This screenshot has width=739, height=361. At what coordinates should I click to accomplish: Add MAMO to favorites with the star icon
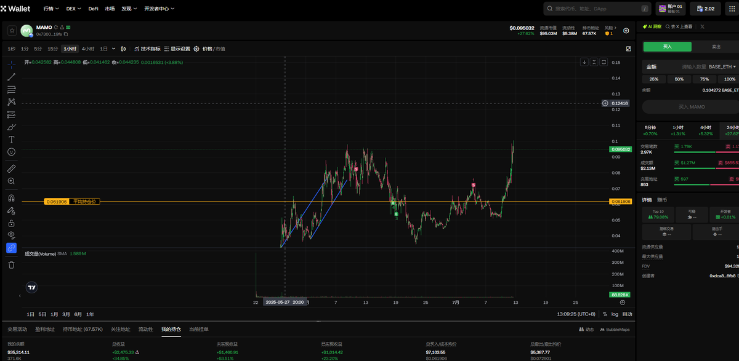point(11,30)
